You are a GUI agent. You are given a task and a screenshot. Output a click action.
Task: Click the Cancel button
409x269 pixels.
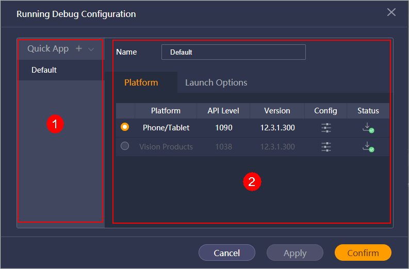click(x=226, y=253)
